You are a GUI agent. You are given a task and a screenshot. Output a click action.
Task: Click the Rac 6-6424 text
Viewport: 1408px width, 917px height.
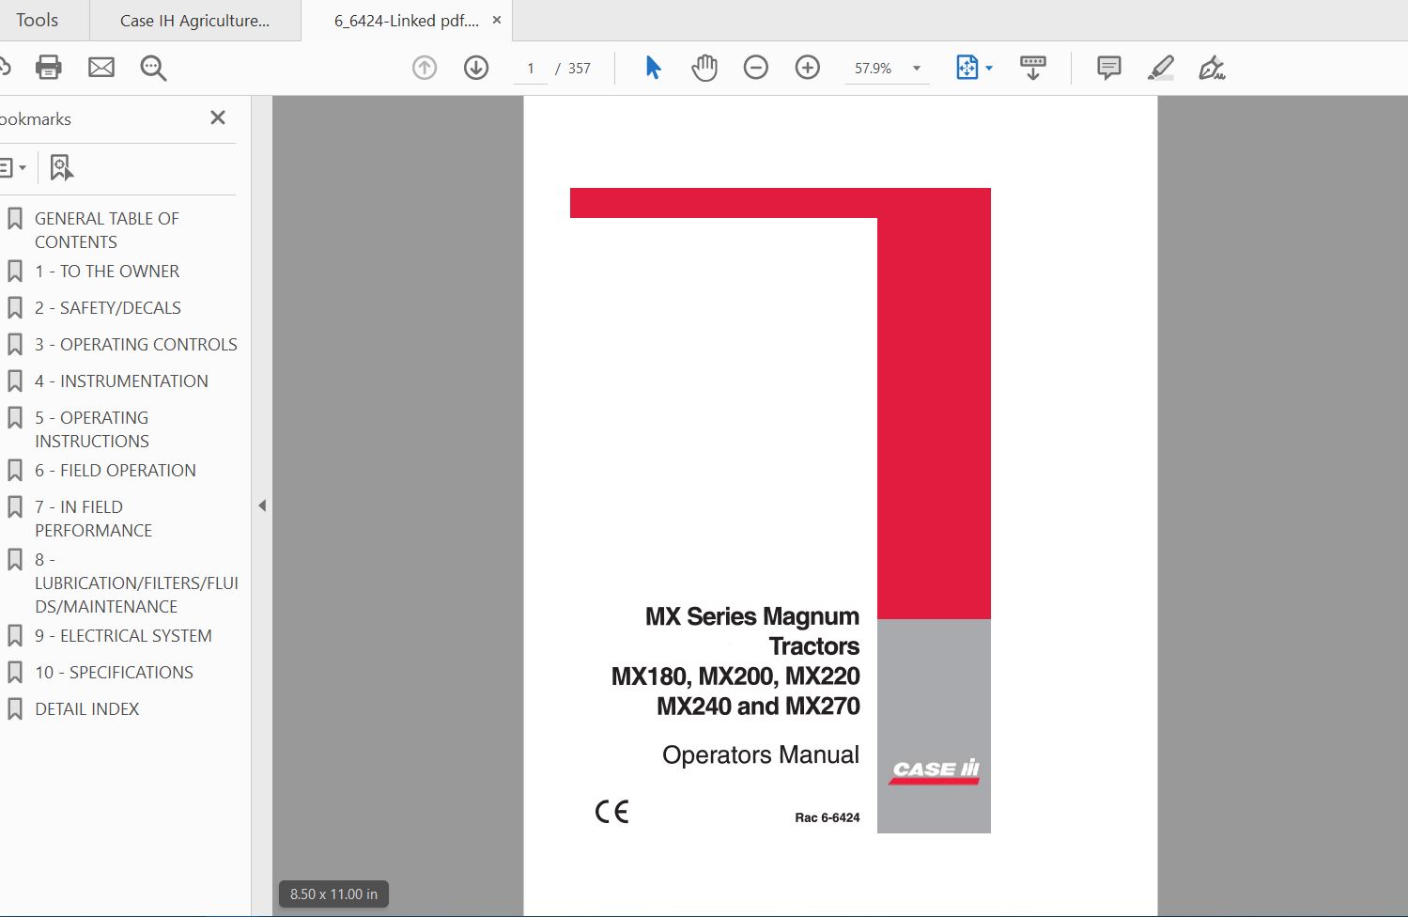pos(828,817)
